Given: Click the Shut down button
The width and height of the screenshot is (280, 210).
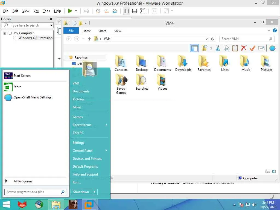Looking at the screenshot, I should click(x=81, y=192).
